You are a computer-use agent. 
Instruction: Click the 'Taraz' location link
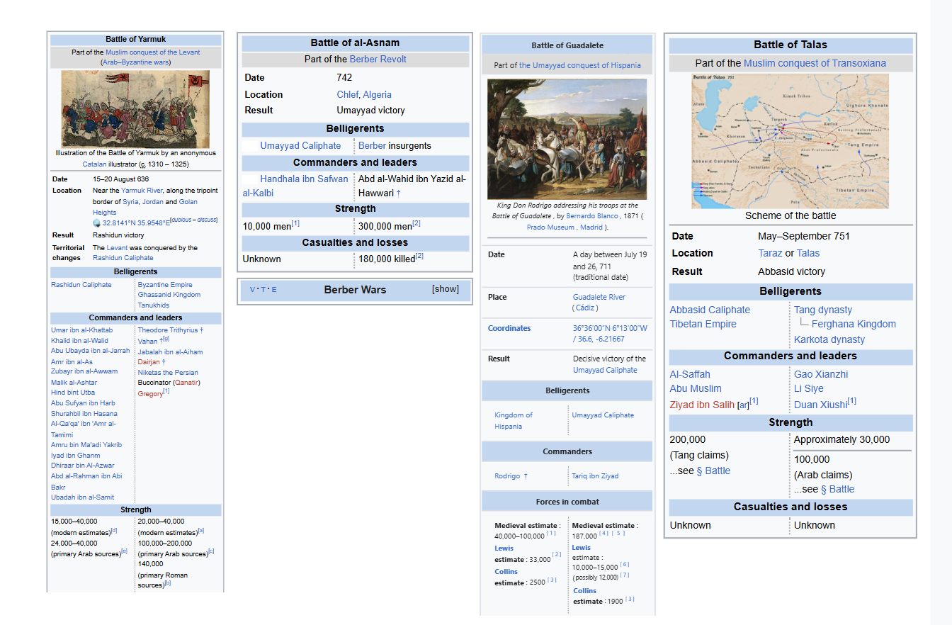[771, 254]
